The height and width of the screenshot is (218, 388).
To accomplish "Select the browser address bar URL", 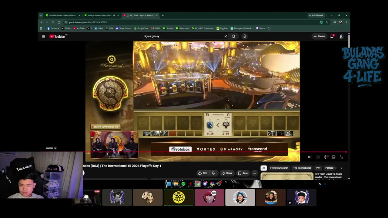I will pyautogui.click(x=88, y=22).
